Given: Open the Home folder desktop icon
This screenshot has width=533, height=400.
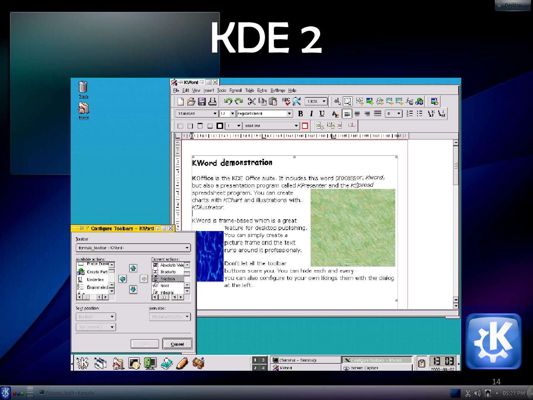Looking at the screenshot, I should [x=84, y=110].
